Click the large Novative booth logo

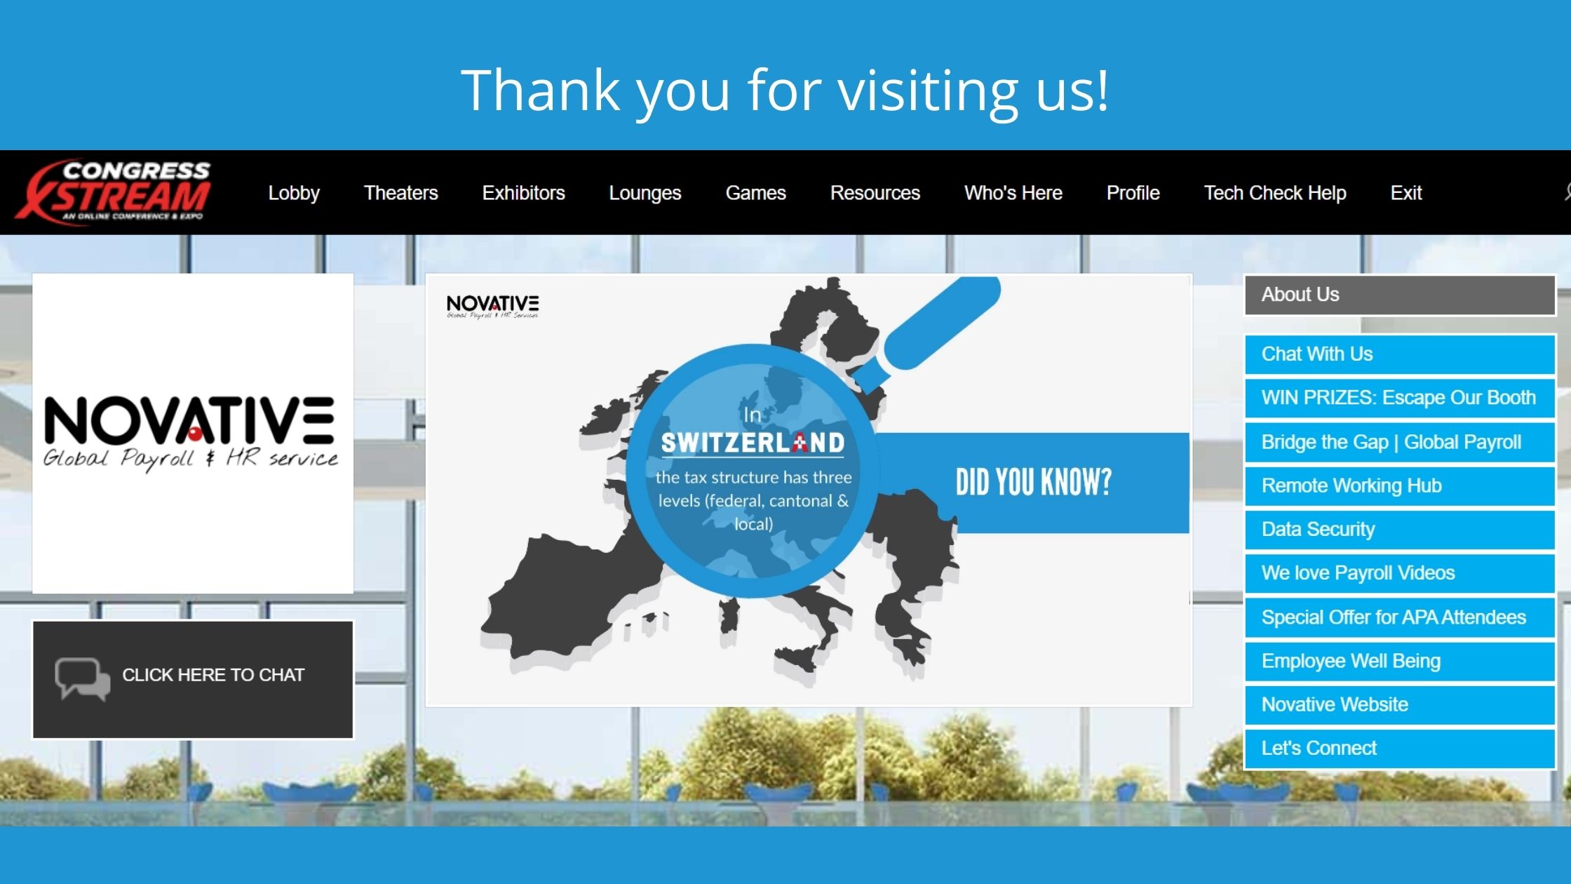(x=193, y=433)
